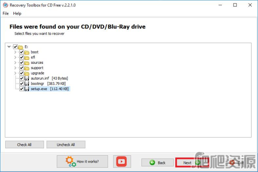Uncheck the autorun.inf checkbox
The width and height of the screenshot is (258, 172).
point(21,78)
